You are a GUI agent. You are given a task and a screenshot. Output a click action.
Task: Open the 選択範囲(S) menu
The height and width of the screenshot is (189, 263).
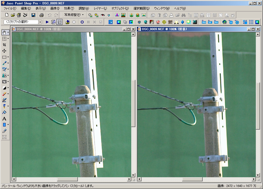tap(142, 8)
